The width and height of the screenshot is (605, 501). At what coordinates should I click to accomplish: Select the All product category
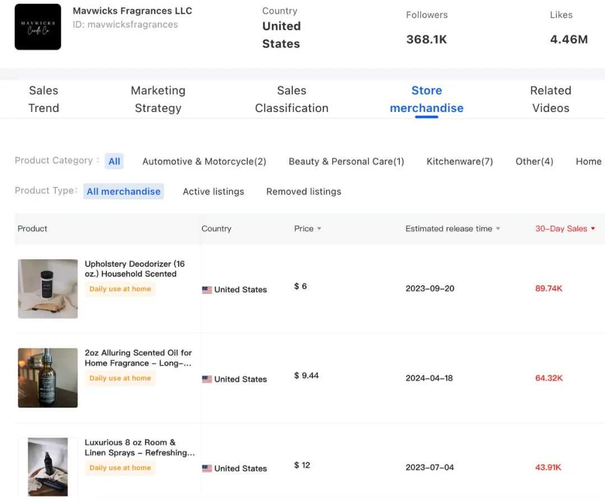pos(114,161)
